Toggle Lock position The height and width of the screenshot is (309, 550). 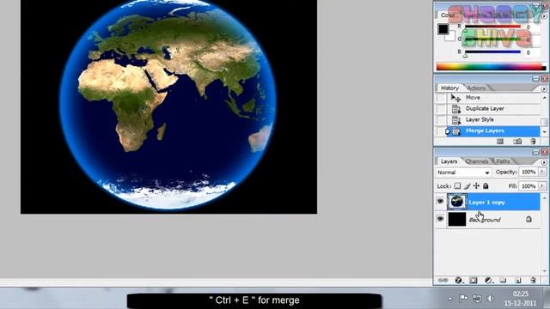coord(476,185)
